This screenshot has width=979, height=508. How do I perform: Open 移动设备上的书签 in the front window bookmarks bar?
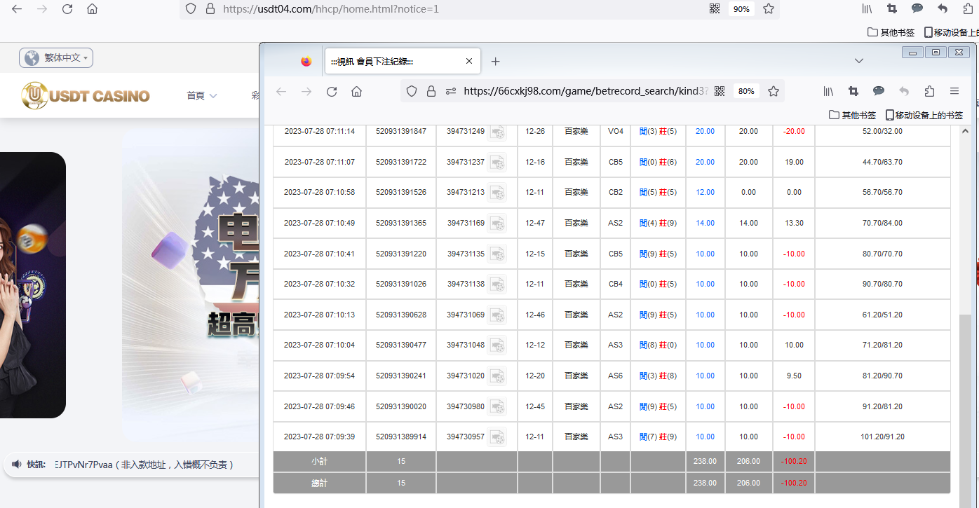(924, 115)
